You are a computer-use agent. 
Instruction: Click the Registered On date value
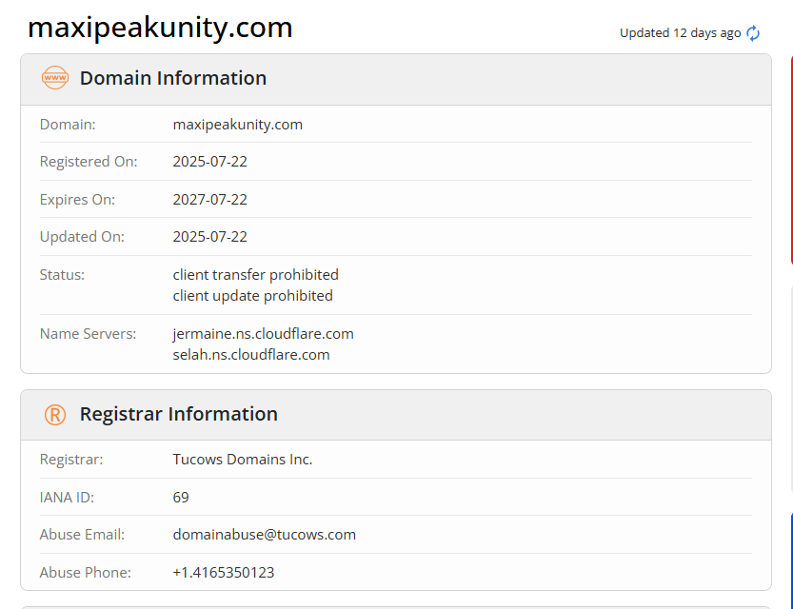point(209,162)
